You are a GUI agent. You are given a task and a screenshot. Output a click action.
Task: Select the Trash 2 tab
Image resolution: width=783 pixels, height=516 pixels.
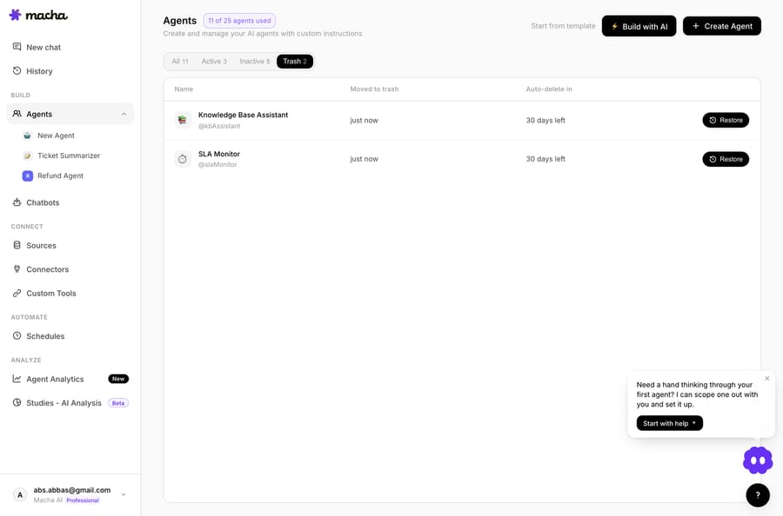point(295,62)
